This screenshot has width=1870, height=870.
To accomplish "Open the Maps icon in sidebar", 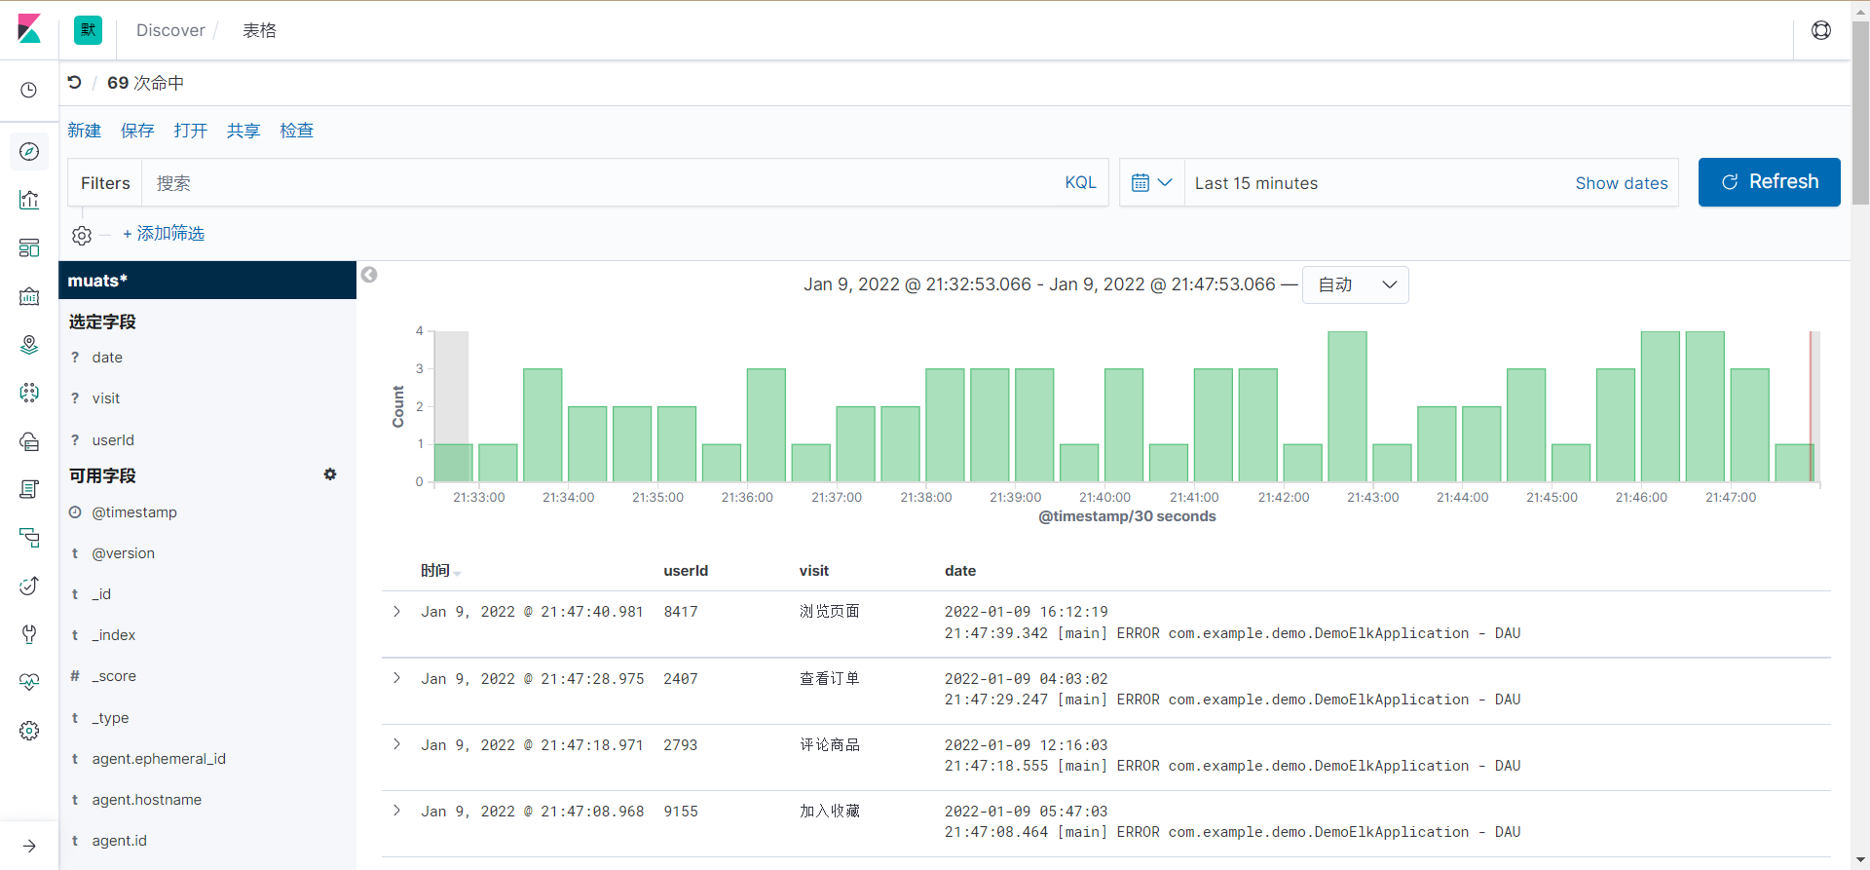I will pyautogui.click(x=29, y=344).
